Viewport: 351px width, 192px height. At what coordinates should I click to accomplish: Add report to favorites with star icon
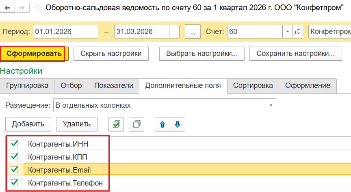[x=38, y=8]
